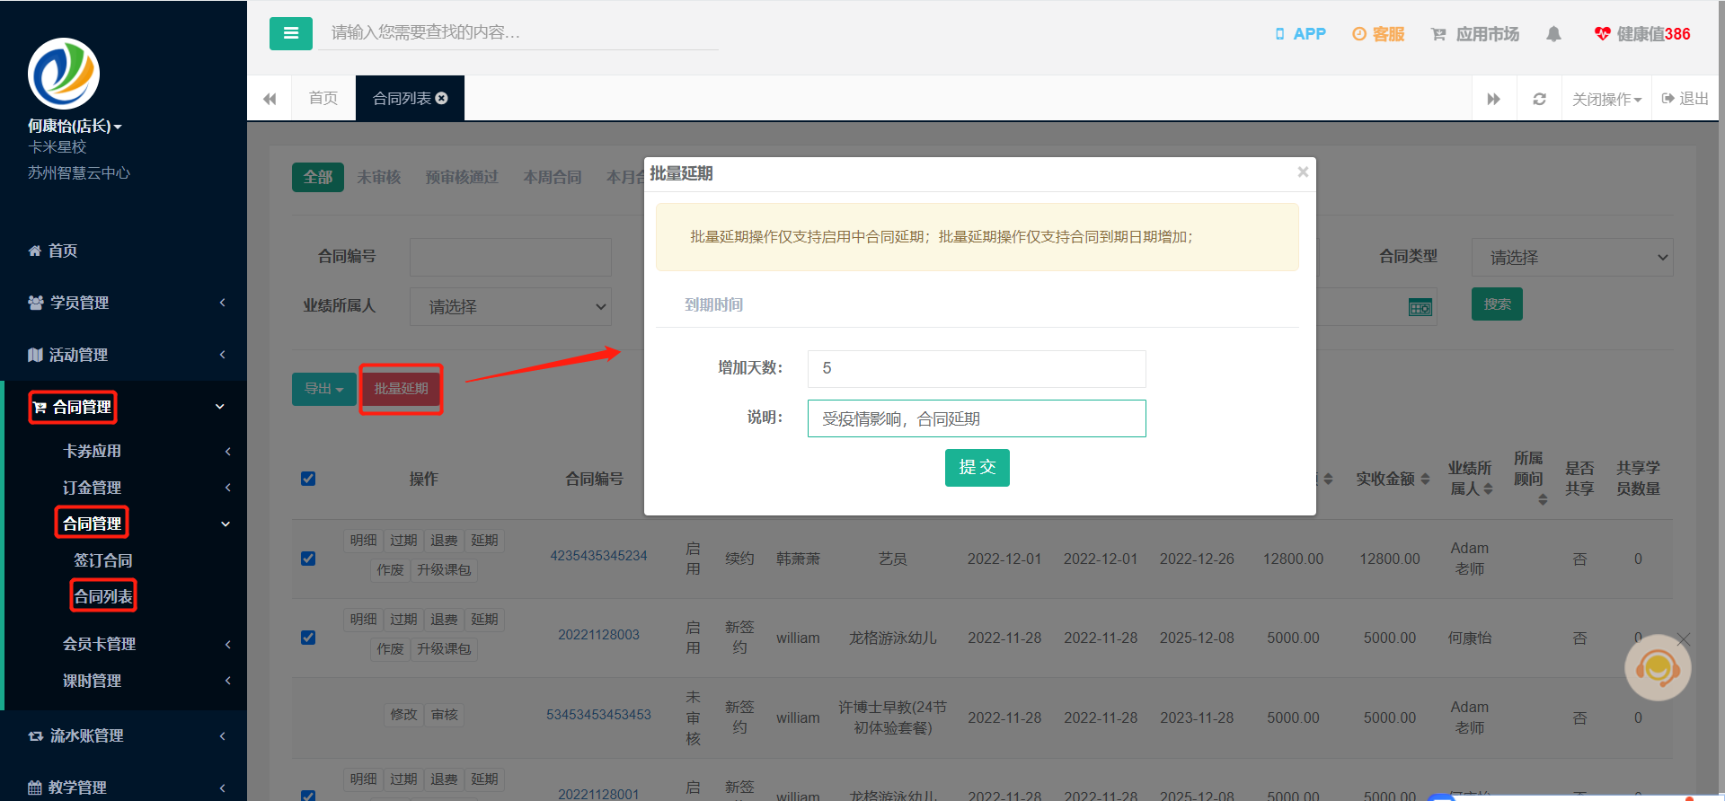This screenshot has width=1725, height=801.
Task: Open the 应用市场 app market
Action: pyautogui.click(x=1475, y=34)
